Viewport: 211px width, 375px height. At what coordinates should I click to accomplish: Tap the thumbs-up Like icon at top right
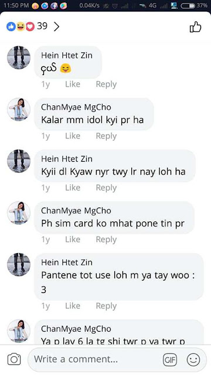pyautogui.click(x=195, y=27)
